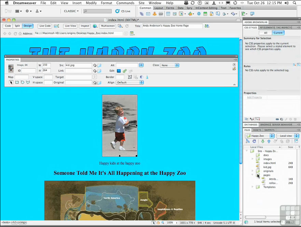Viewport: 301px width, 227px height.
Task: Click the Edit in Photoshop icon
Action: (119, 71)
